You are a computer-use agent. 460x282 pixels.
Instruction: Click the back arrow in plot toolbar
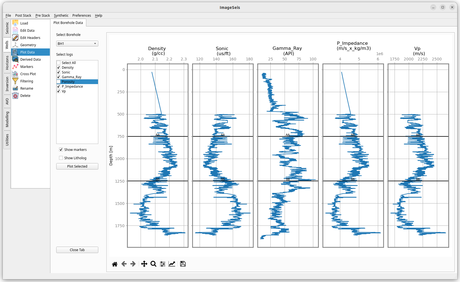[x=124, y=264]
